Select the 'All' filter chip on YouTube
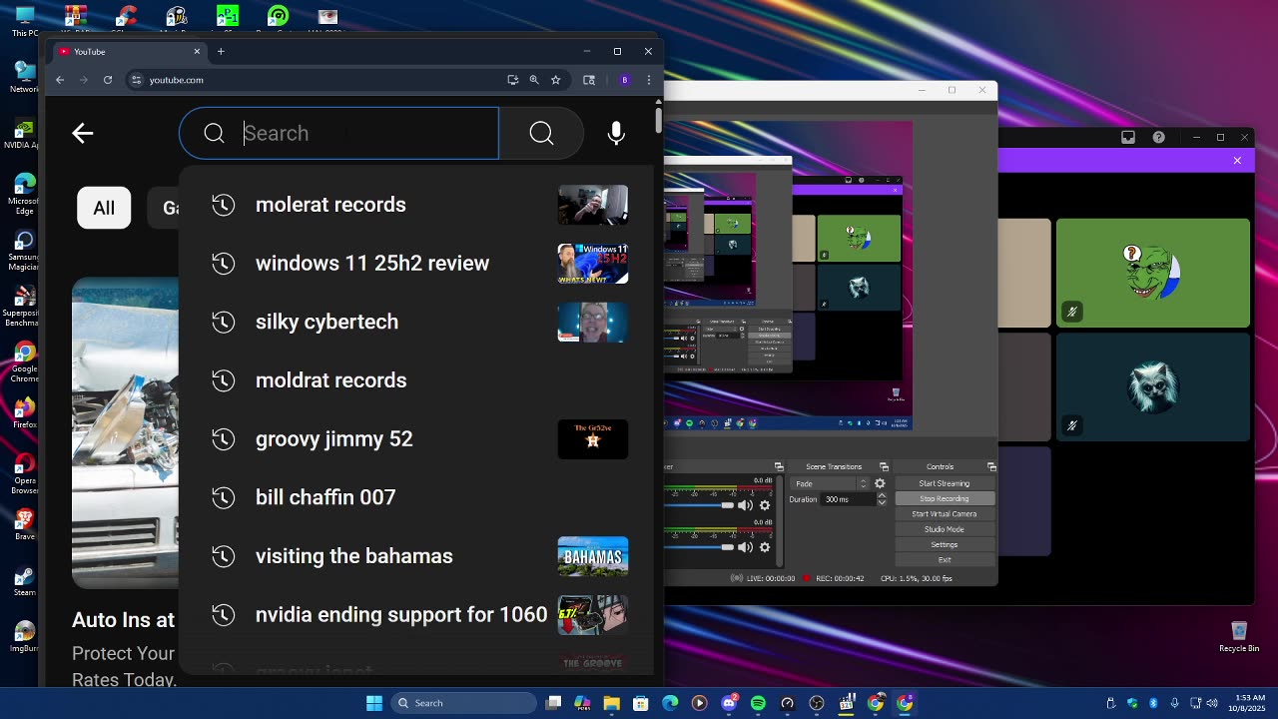The height and width of the screenshot is (719, 1278). click(104, 208)
